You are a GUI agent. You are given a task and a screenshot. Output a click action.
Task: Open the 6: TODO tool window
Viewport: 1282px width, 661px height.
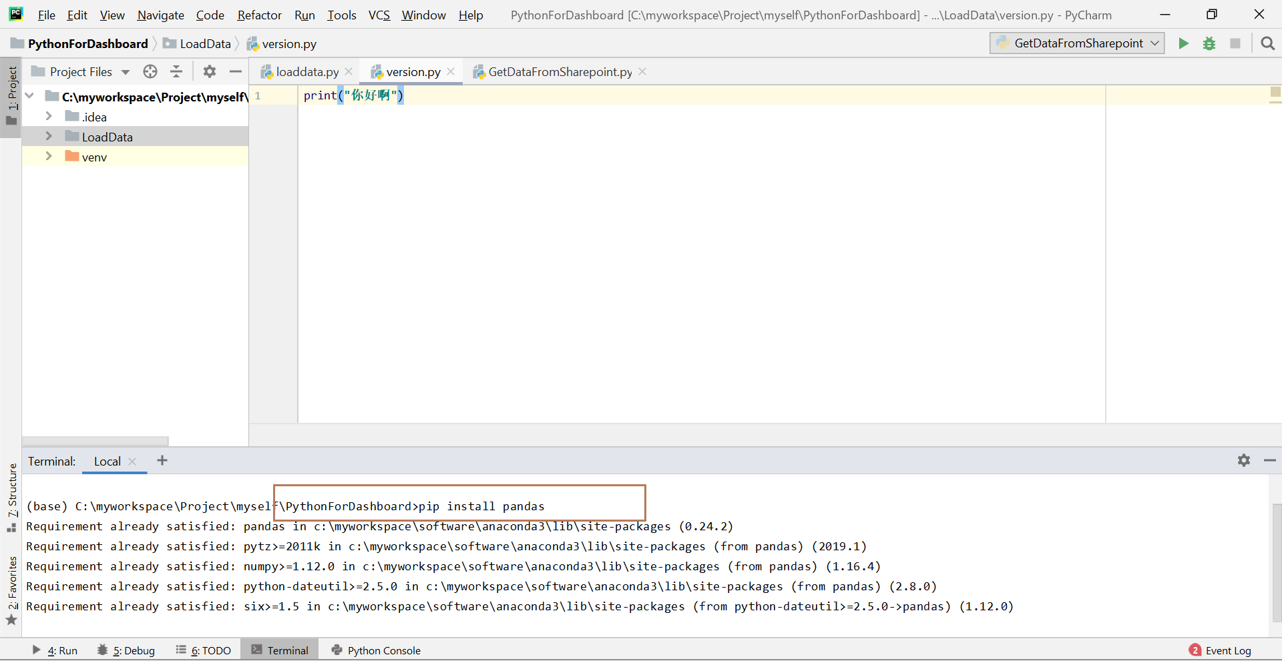[204, 650]
